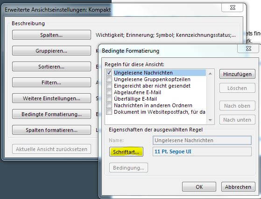The image size is (261, 199).
Task: Click the rules list scroll-down arrow
Action: (x=210, y=120)
